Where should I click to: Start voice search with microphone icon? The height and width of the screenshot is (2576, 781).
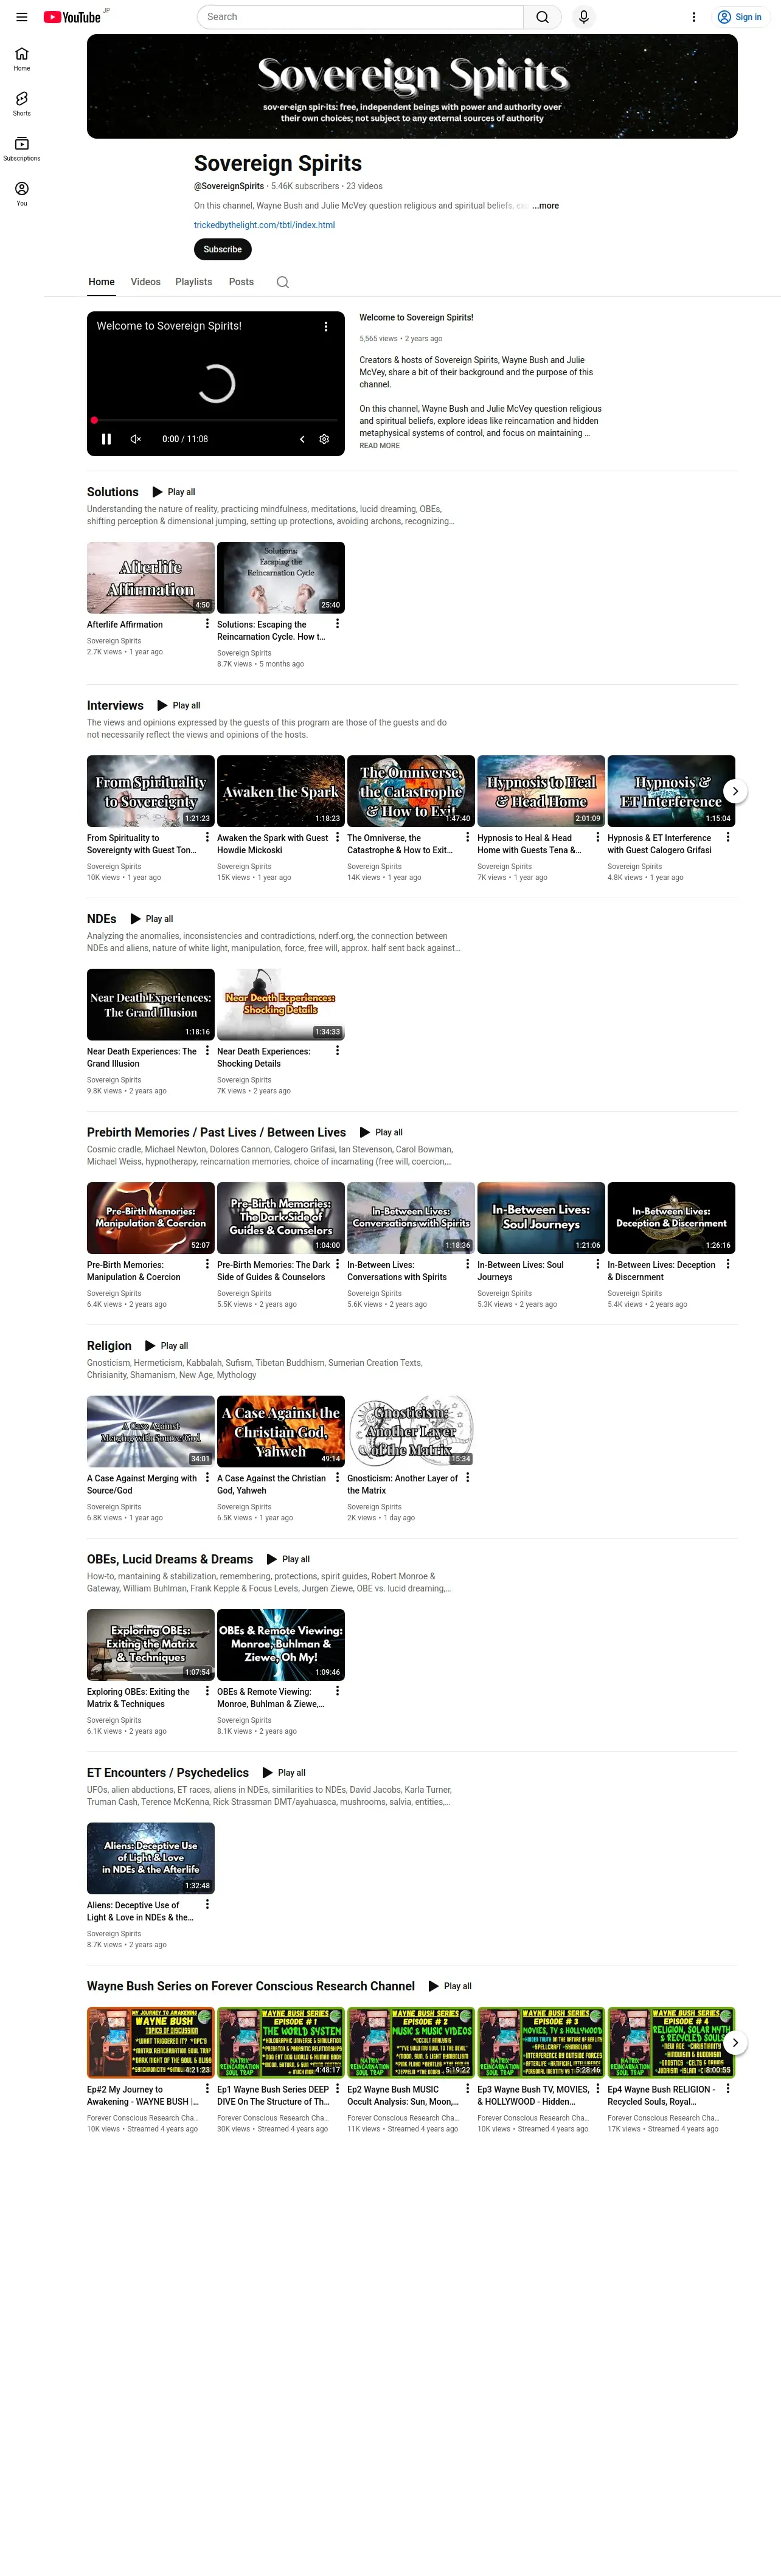click(x=583, y=17)
